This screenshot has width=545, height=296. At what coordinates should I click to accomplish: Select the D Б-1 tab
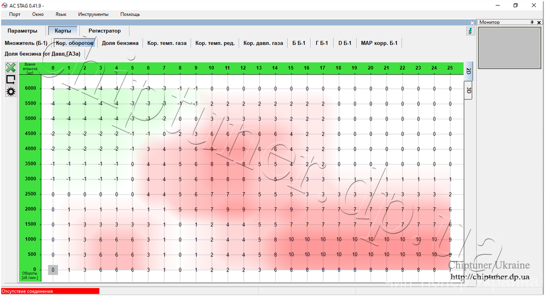[x=345, y=43]
